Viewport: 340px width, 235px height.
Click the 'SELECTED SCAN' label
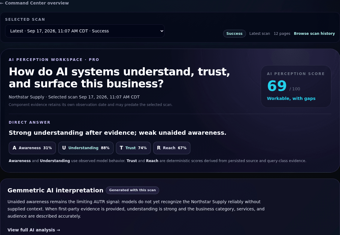point(25,20)
